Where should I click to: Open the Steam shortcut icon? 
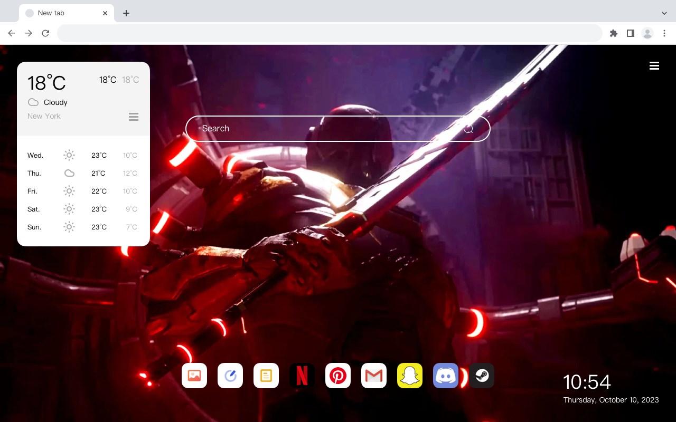point(482,376)
